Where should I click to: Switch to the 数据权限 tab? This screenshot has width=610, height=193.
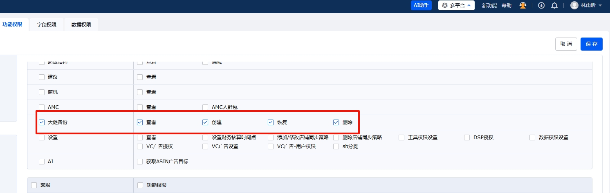[x=81, y=25]
